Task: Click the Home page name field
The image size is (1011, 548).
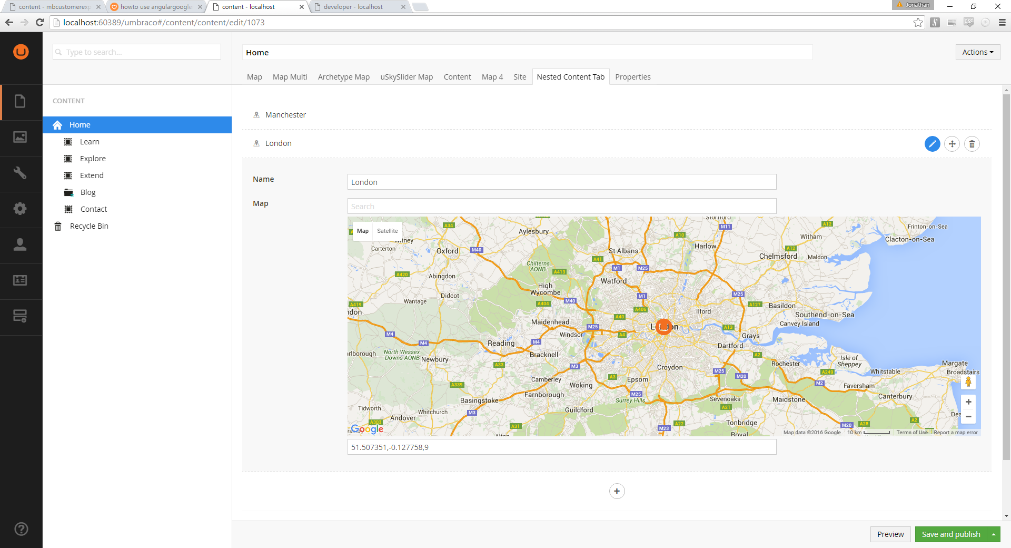Action: click(x=527, y=52)
